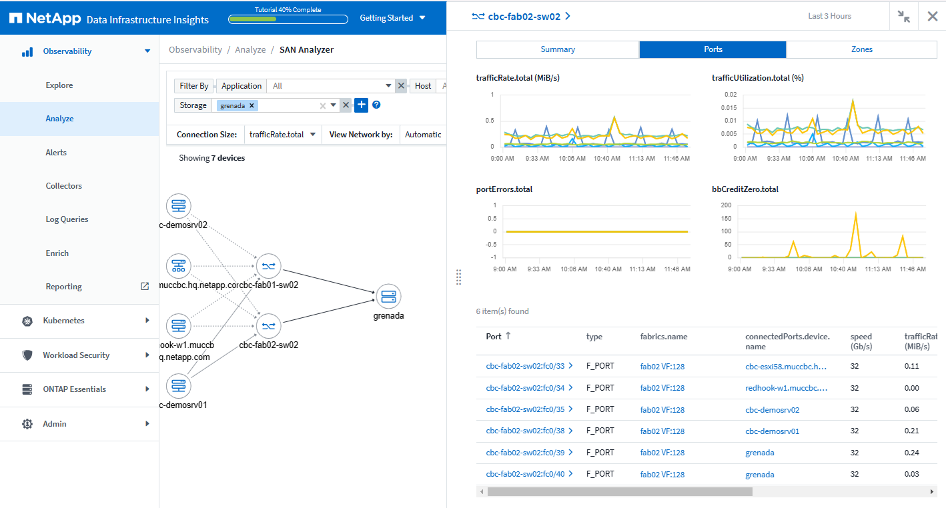Viewport: 946px width, 508px height.
Task: Click the cbc-demosrv02 connected device link
Action: (x=772, y=410)
